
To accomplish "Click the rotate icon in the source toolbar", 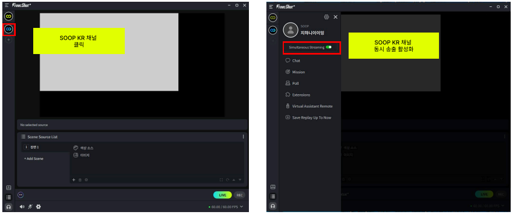I will click(227, 180).
